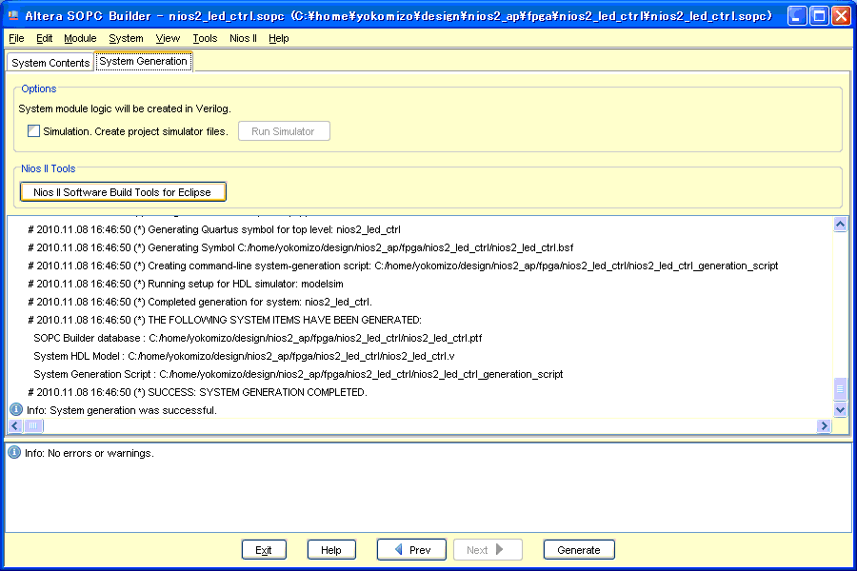Click the Altera SOPC Builder title bar icon
The width and height of the screenshot is (857, 571).
[x=13, y=15]
